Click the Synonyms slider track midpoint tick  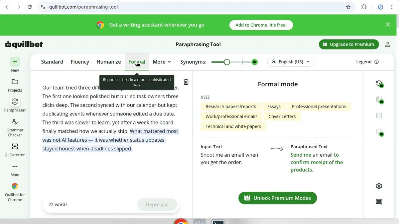242,62
